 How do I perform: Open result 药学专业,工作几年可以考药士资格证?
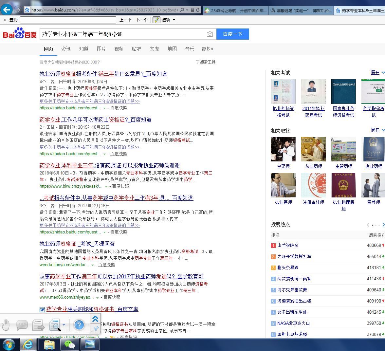95,120
